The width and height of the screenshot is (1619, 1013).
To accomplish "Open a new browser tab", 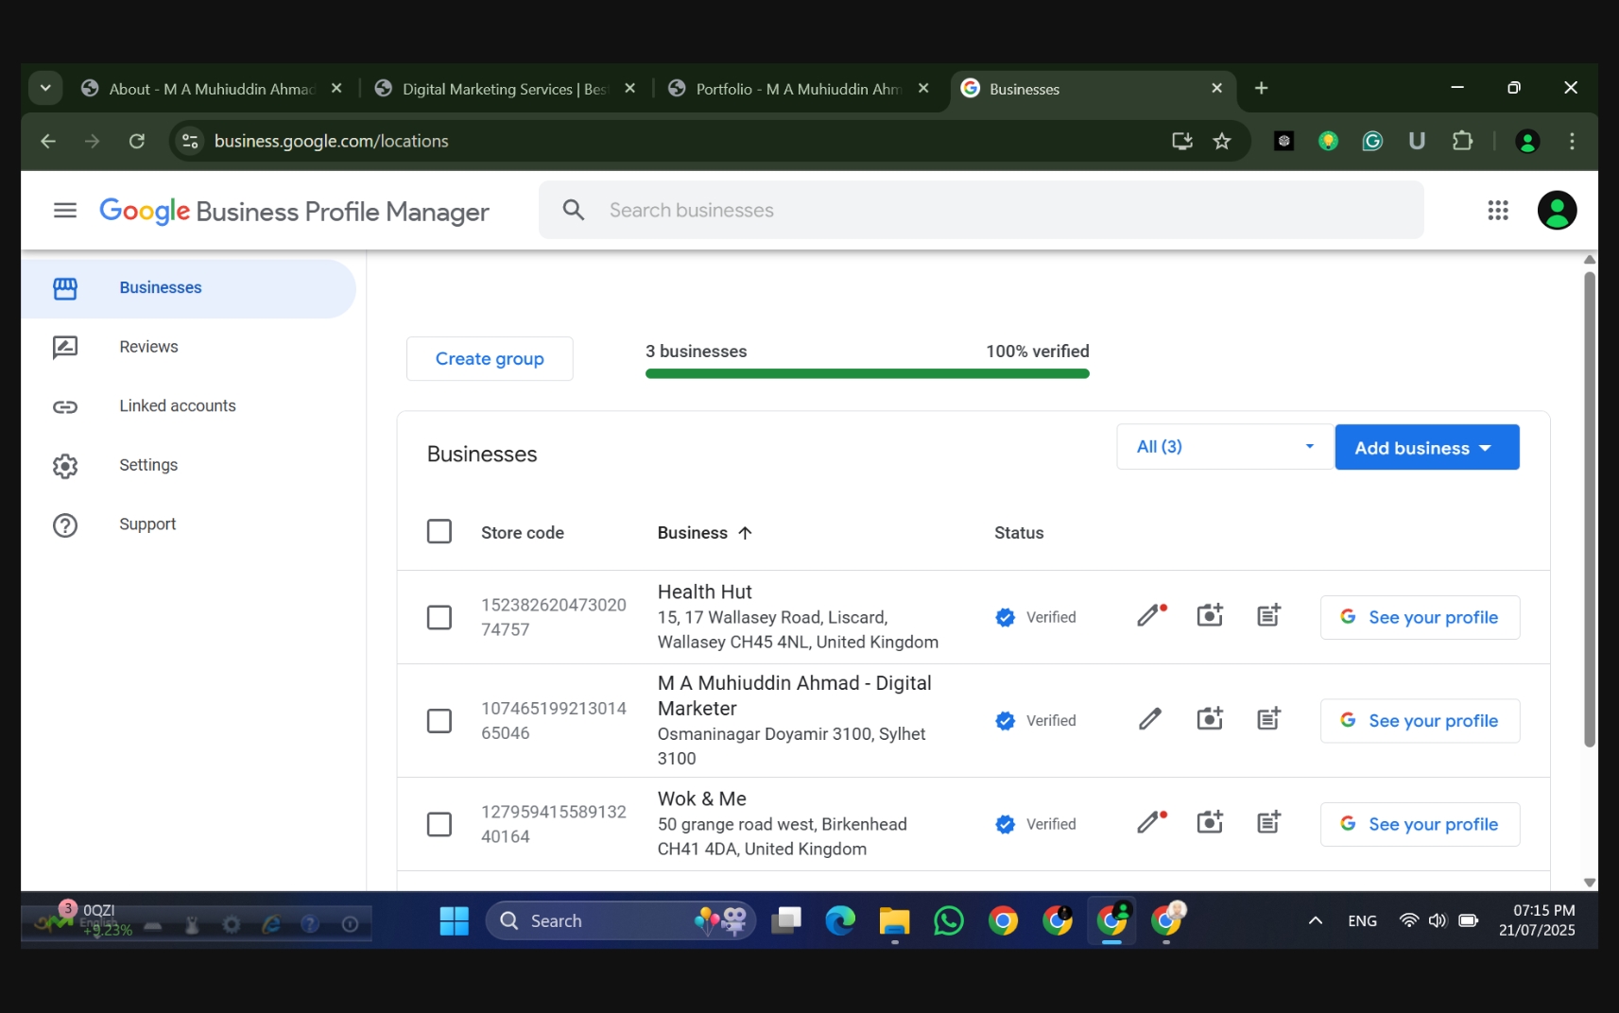I will (1261, 88).
